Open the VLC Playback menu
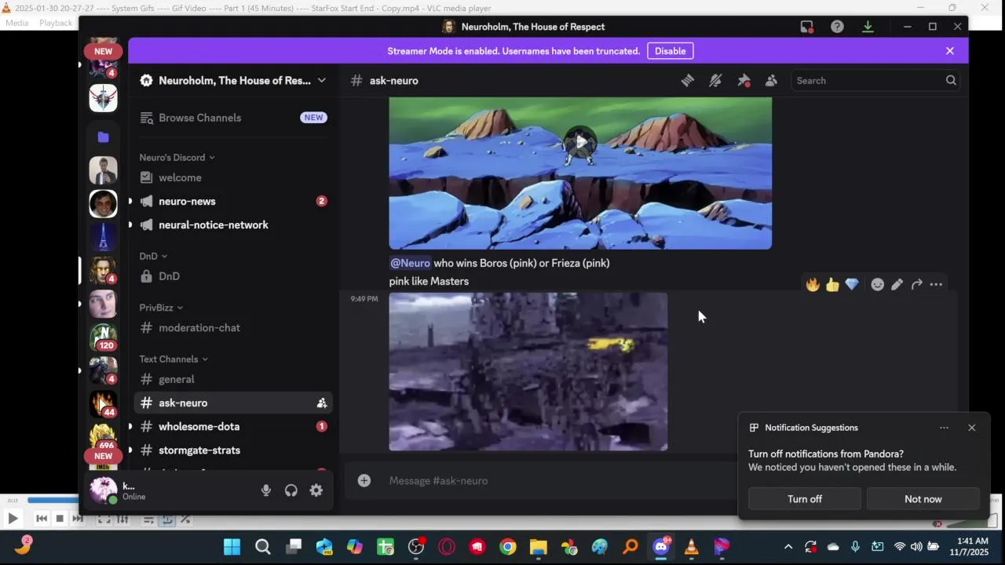 [56, 23]
